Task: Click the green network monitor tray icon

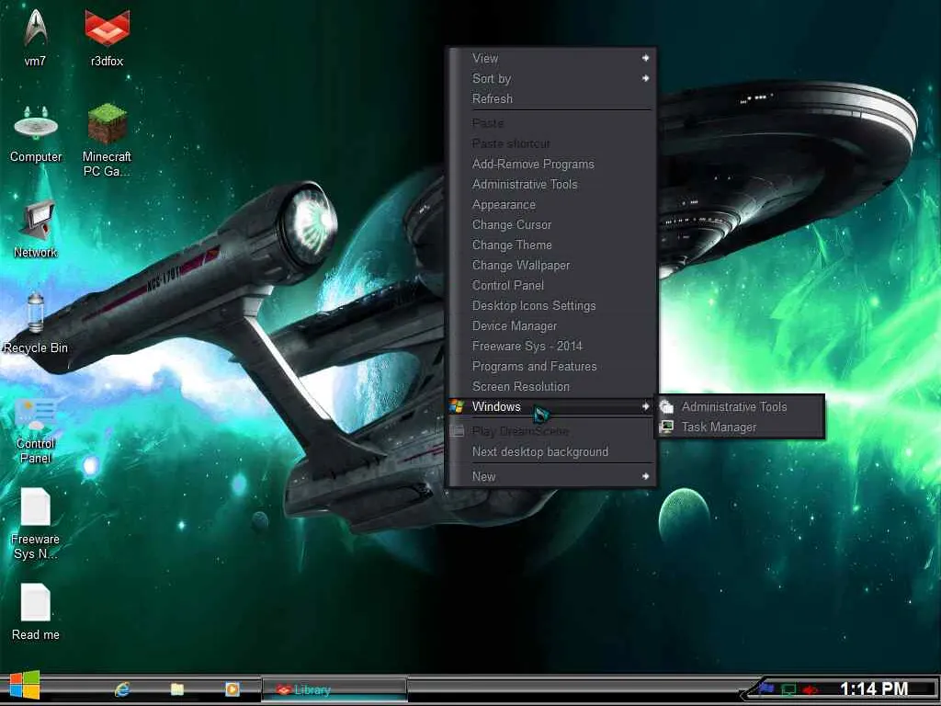Action: pyautogui.click(x=788, y=689)
